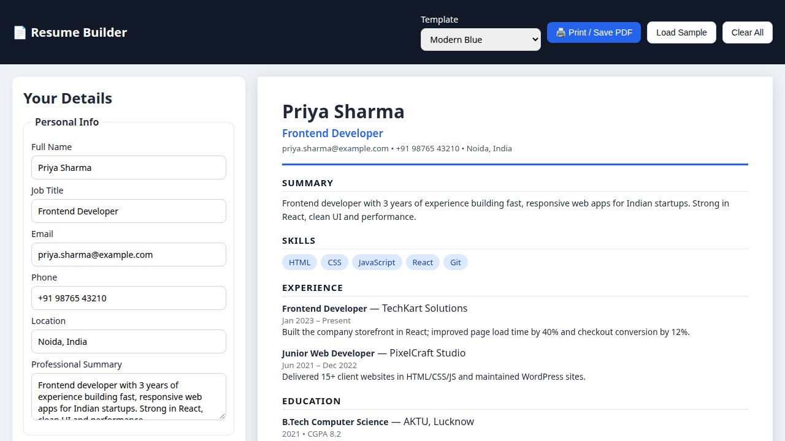Click the Your Details heading

[x=67, y=99]
